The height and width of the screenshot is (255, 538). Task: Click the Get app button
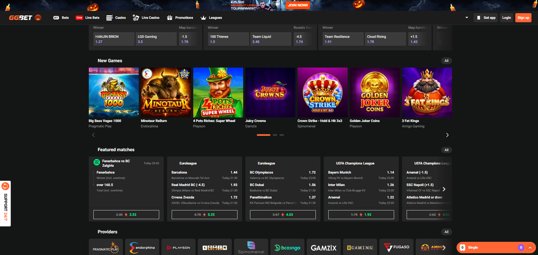click(x=485, y=17)
